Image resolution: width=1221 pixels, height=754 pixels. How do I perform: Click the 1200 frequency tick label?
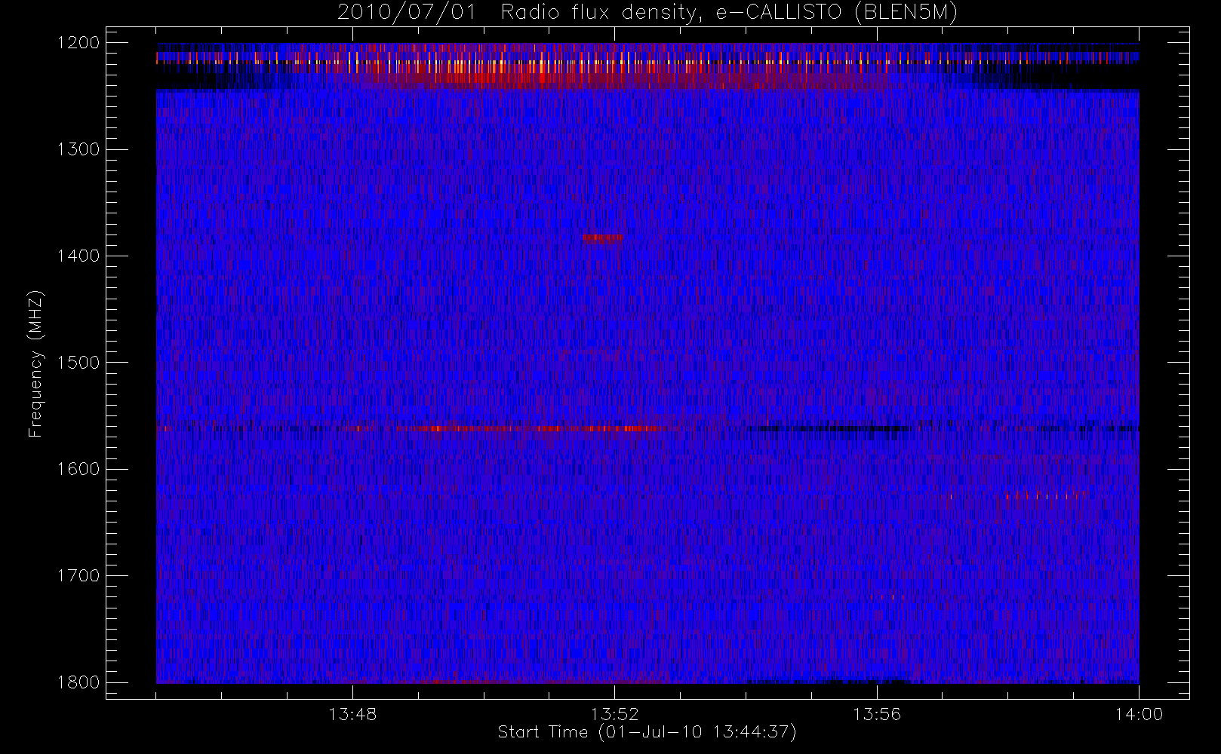(x=78, y=43)
